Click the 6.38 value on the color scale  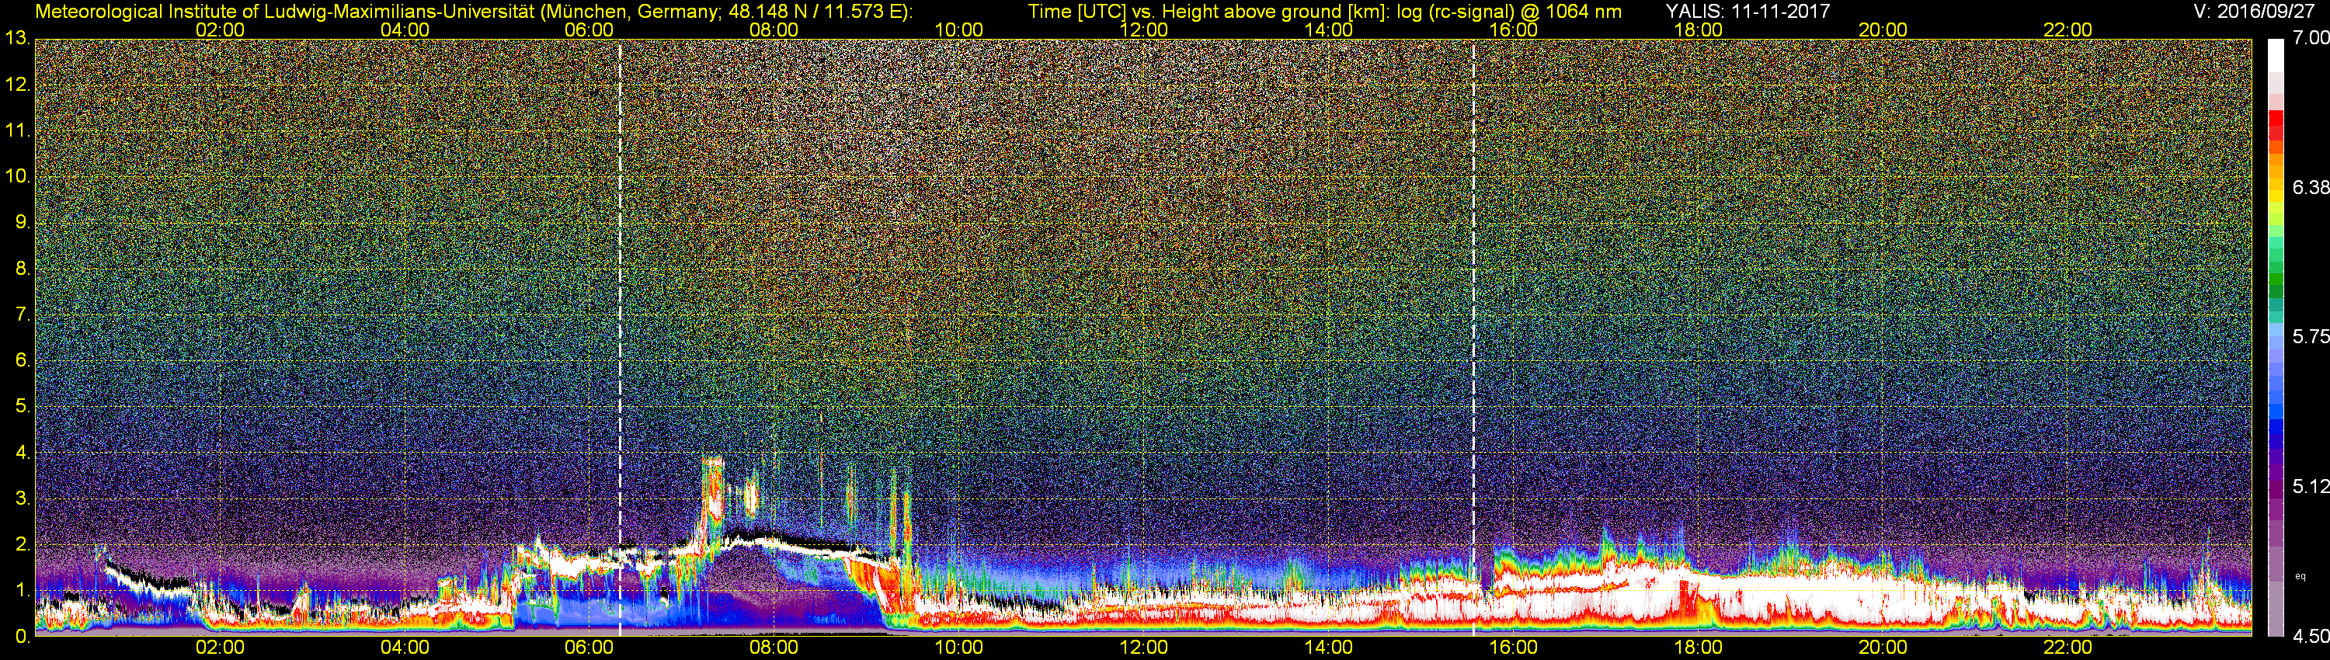point(2310,187)
